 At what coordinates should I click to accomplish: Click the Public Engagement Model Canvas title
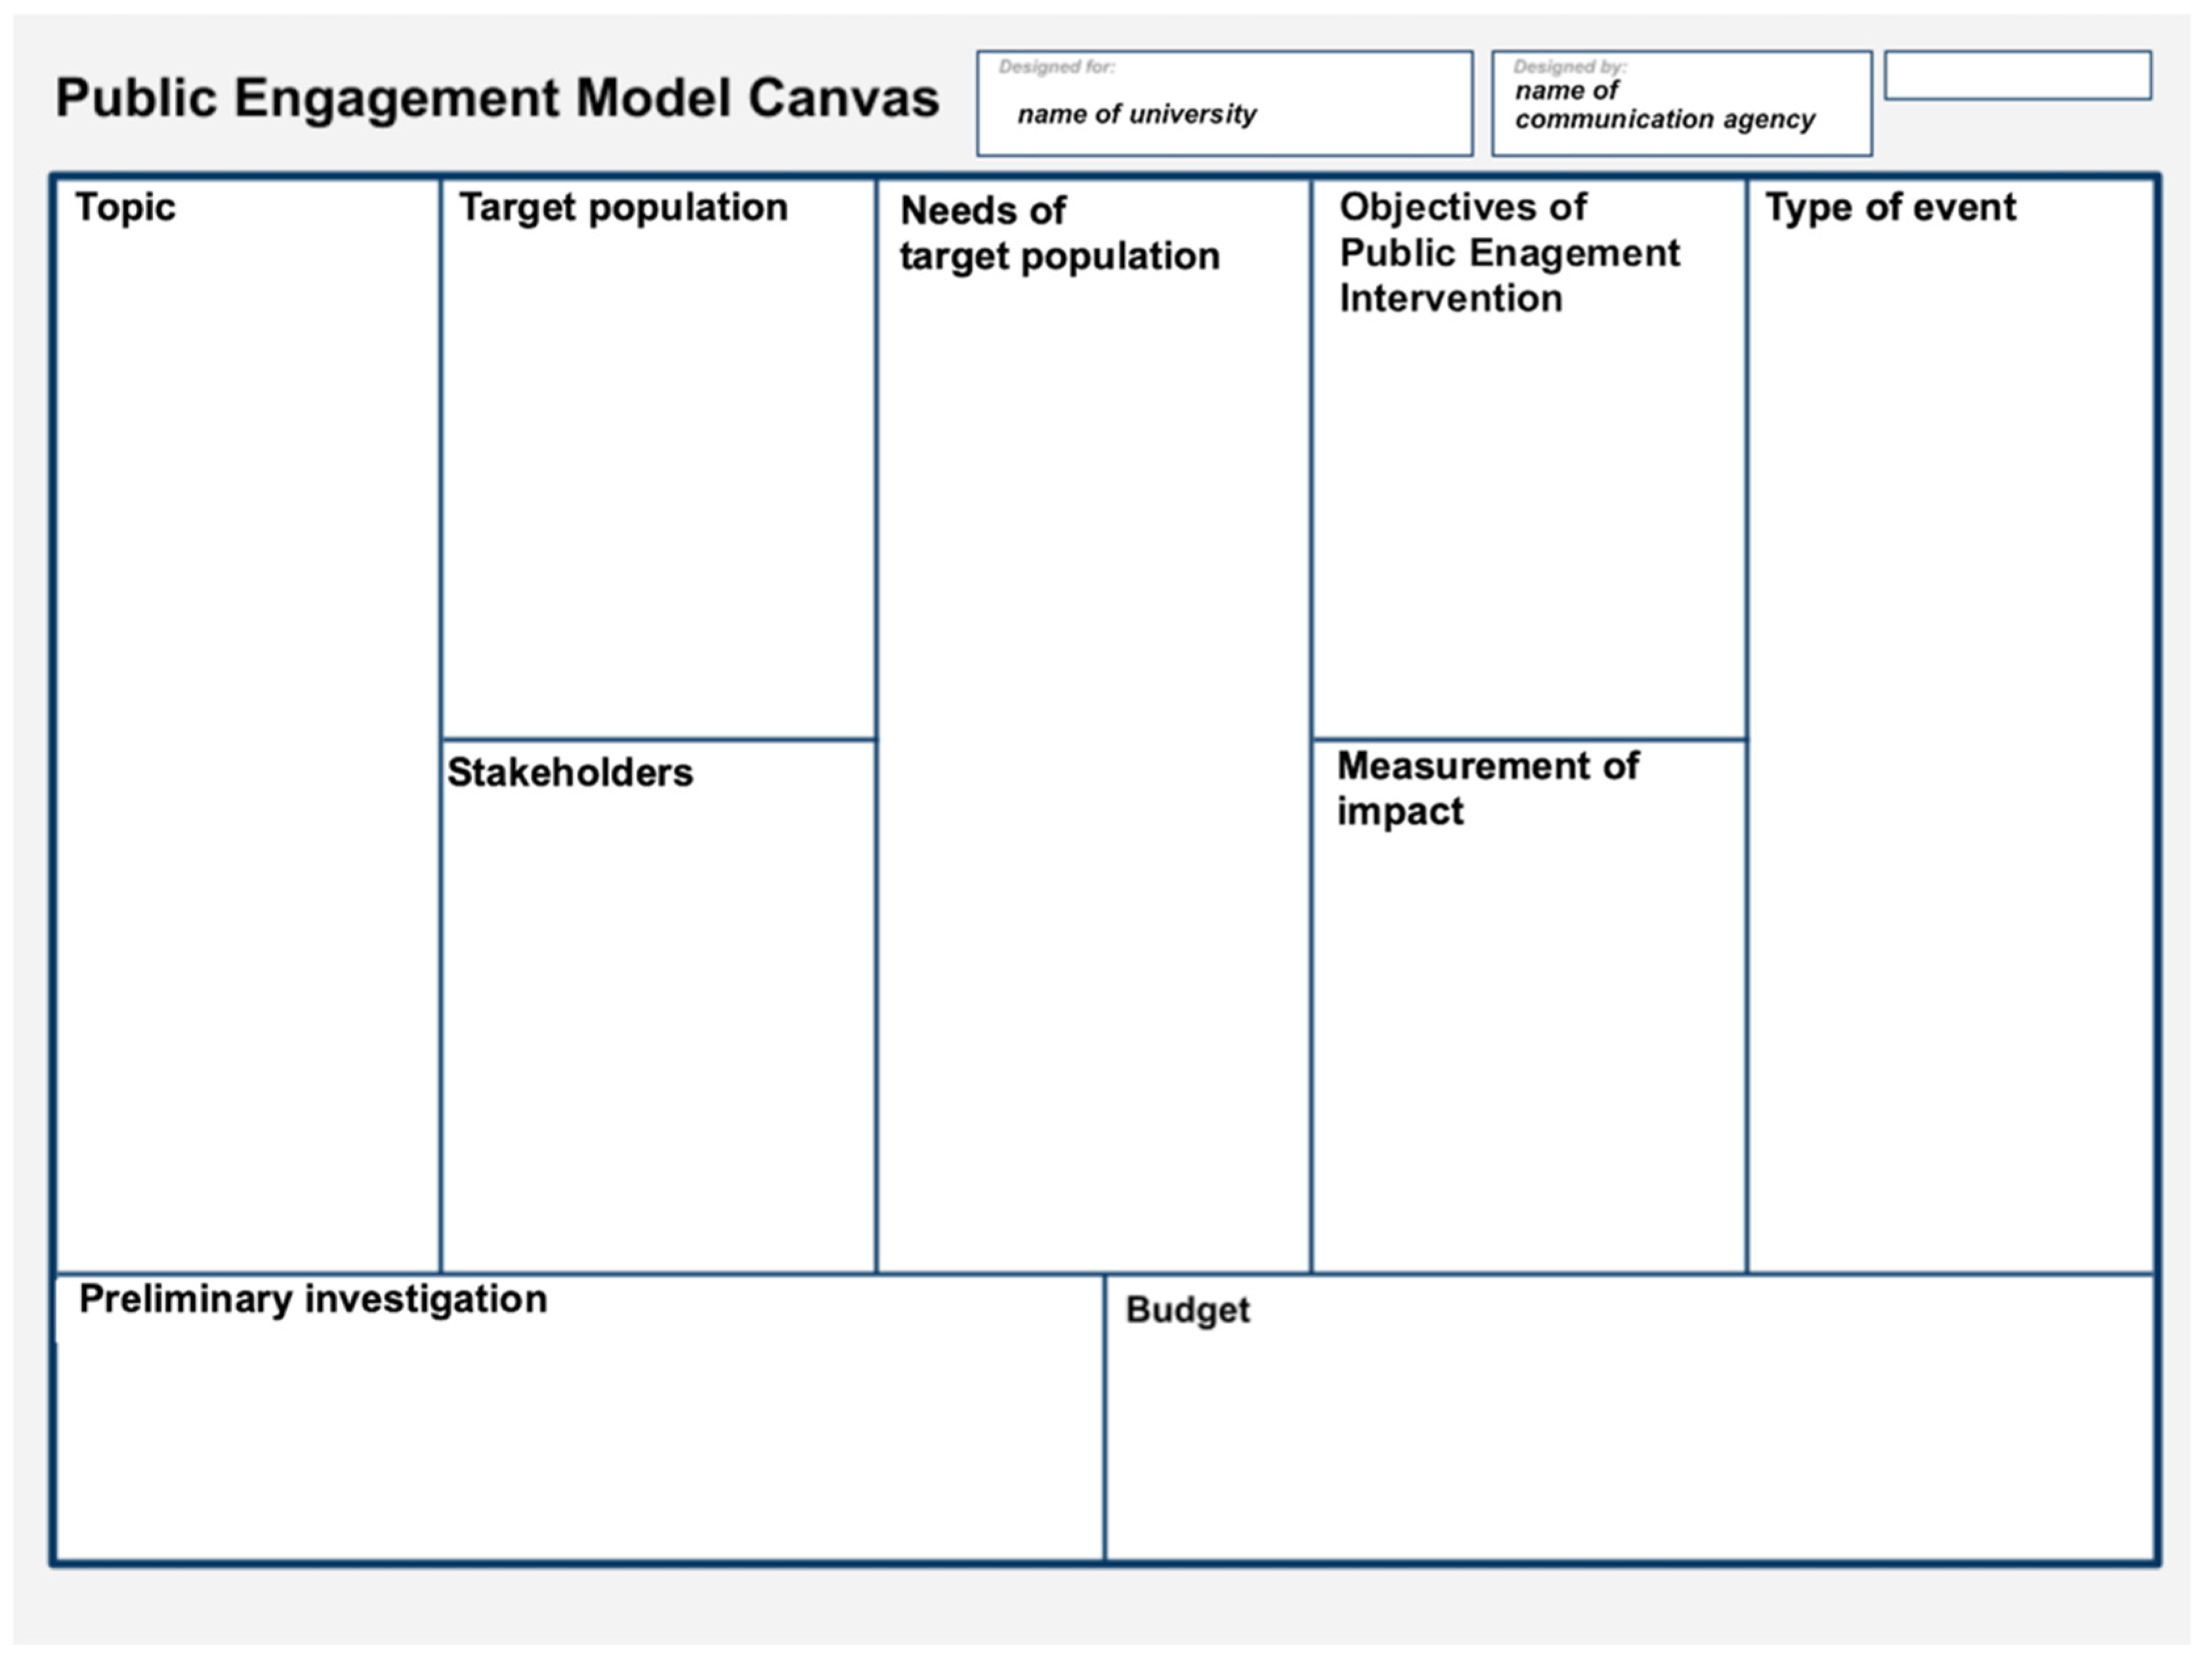pyautogui.click(x=497, y=98)
